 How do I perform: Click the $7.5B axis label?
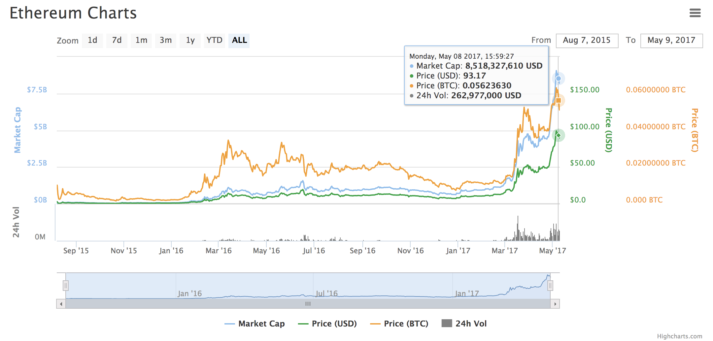coord(37,90)
